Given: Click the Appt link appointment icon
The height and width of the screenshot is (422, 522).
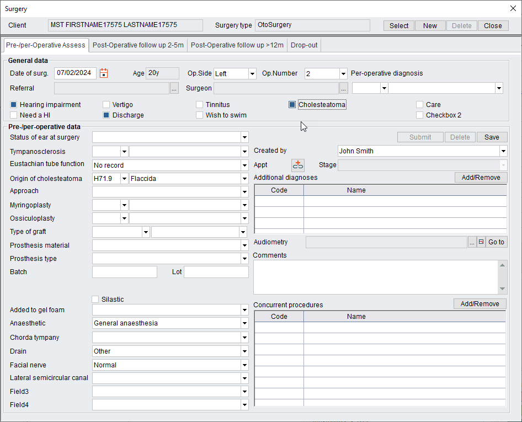Looking at the screenshot, I should pyautogui.click(x=297, y=165).
